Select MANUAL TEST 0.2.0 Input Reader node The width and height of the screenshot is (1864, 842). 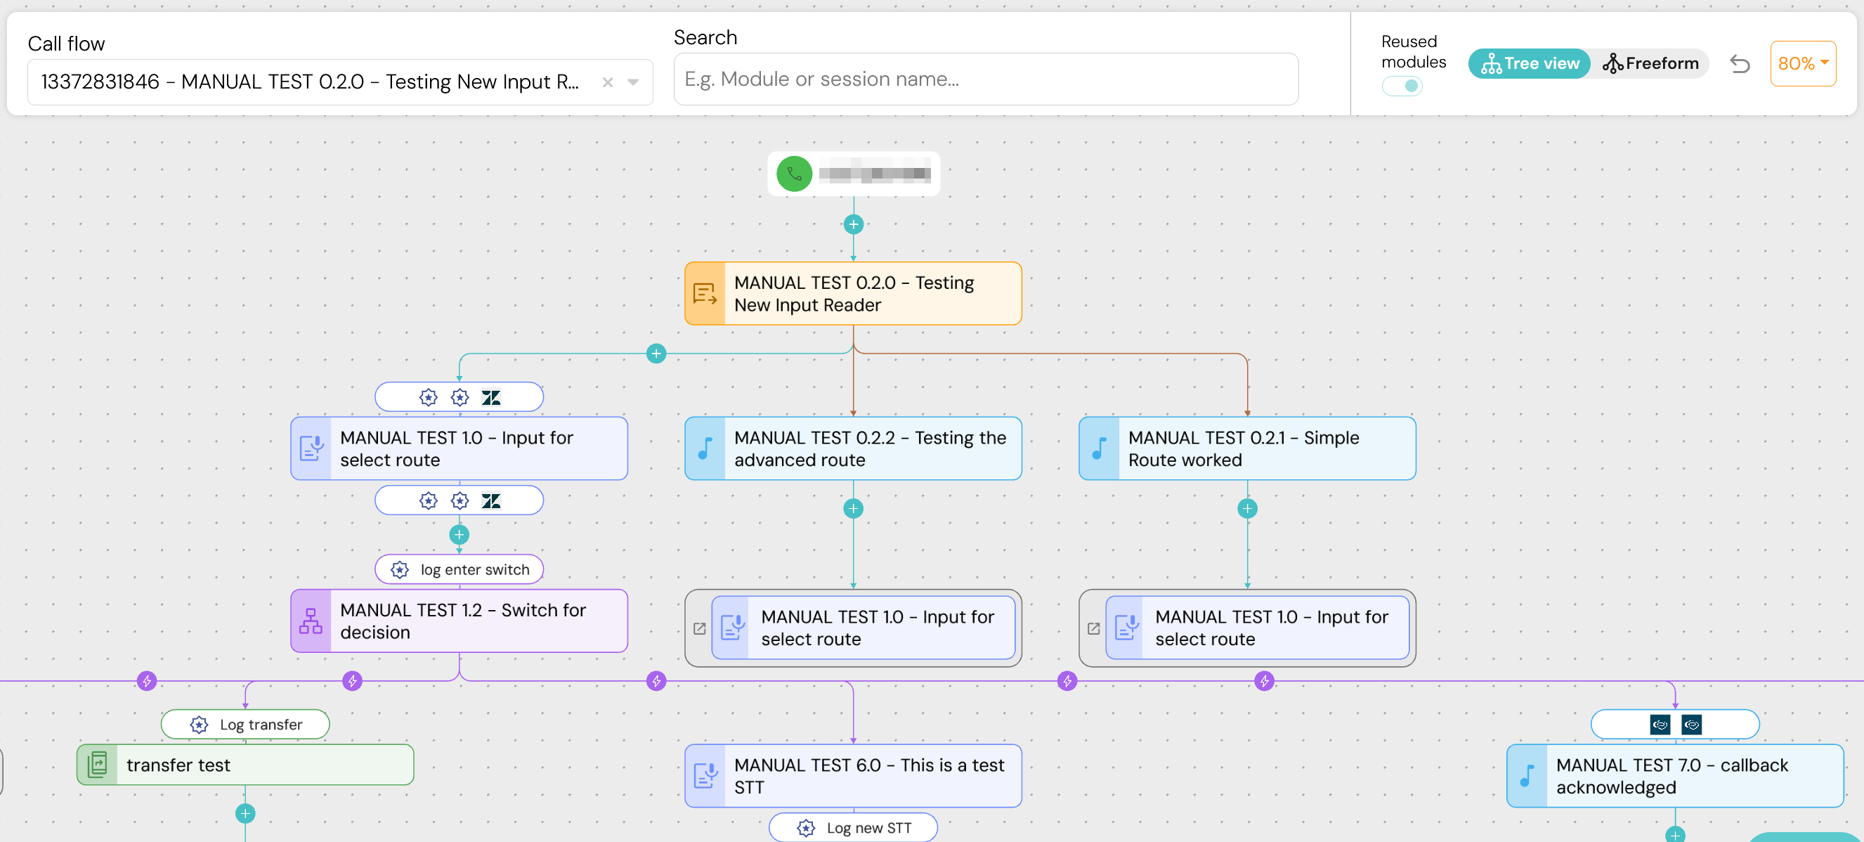(x=853, y=294)
